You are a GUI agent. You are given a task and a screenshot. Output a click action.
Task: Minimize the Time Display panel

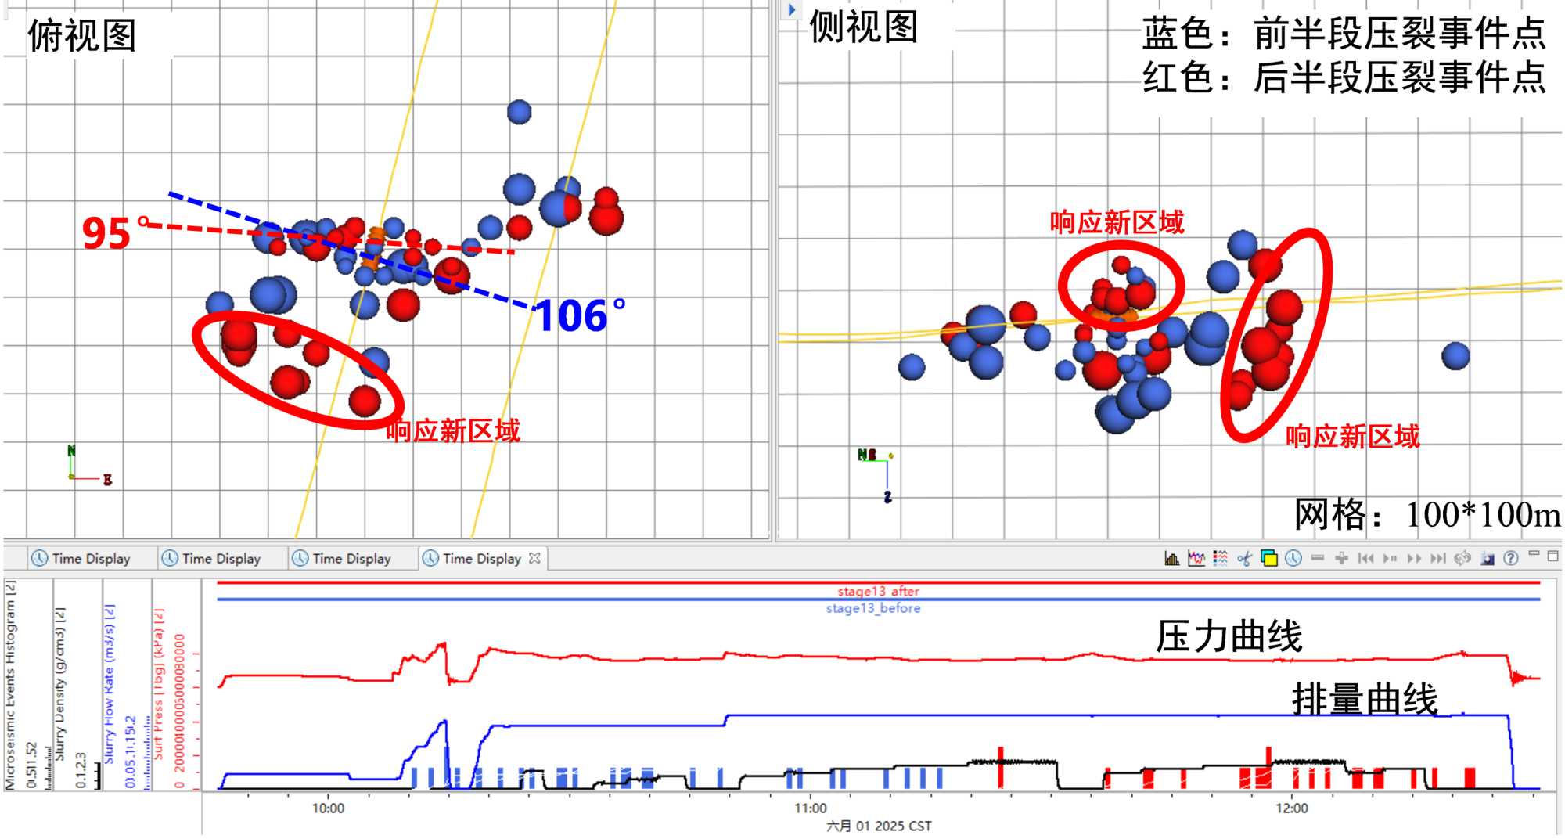tap(1534, 554)
